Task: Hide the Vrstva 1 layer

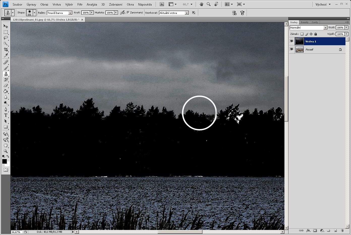Action: (x=292, y=41)
